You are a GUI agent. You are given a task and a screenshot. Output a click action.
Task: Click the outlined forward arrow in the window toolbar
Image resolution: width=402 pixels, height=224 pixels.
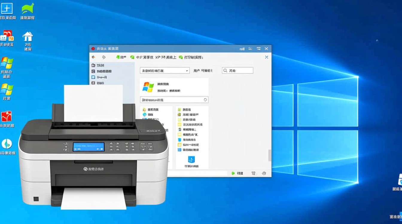(104, 57)
